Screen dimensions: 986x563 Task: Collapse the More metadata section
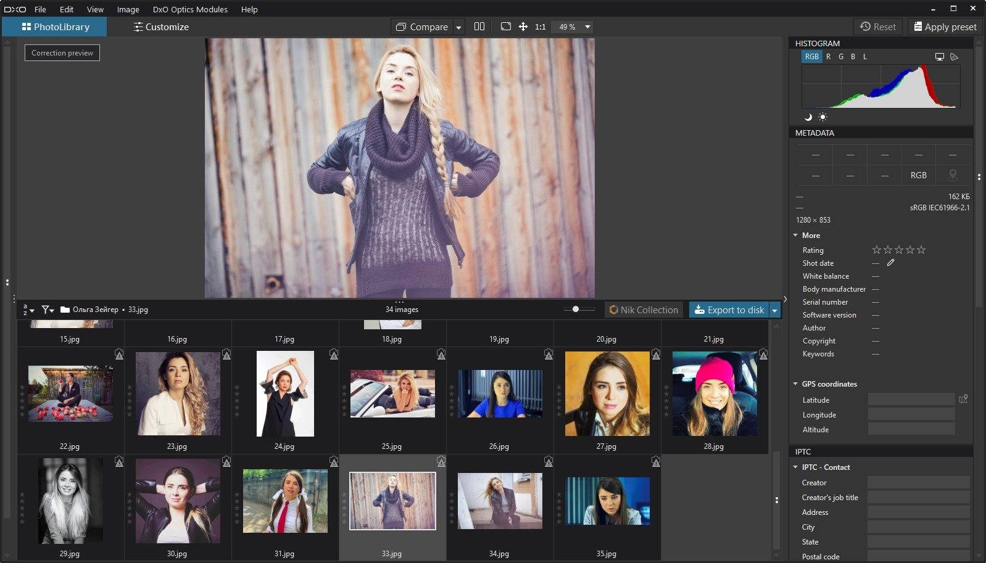click(796, 236)
